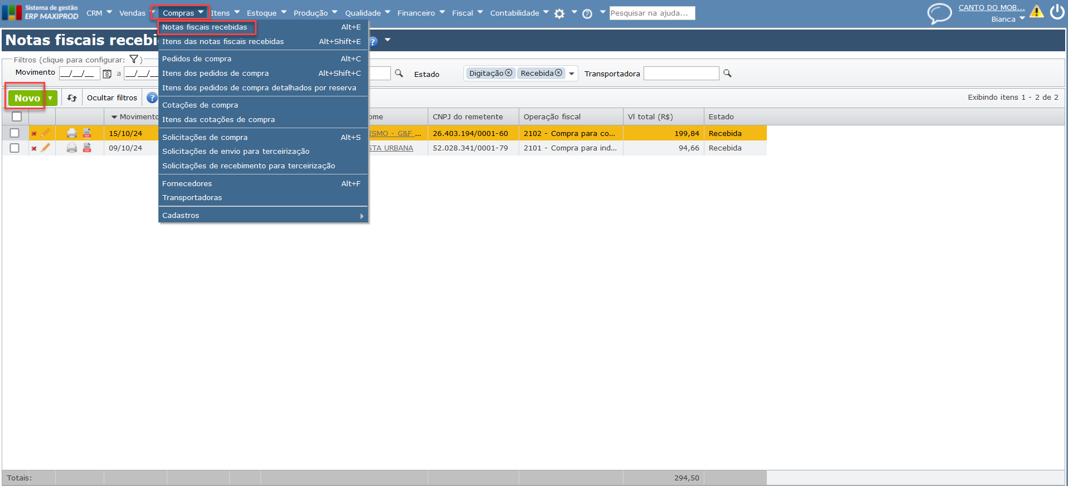Open the Estado multi-select dropdown arrow
Image resolution: width=1068 pixels, height=486 pixels.
coord(572,74)
